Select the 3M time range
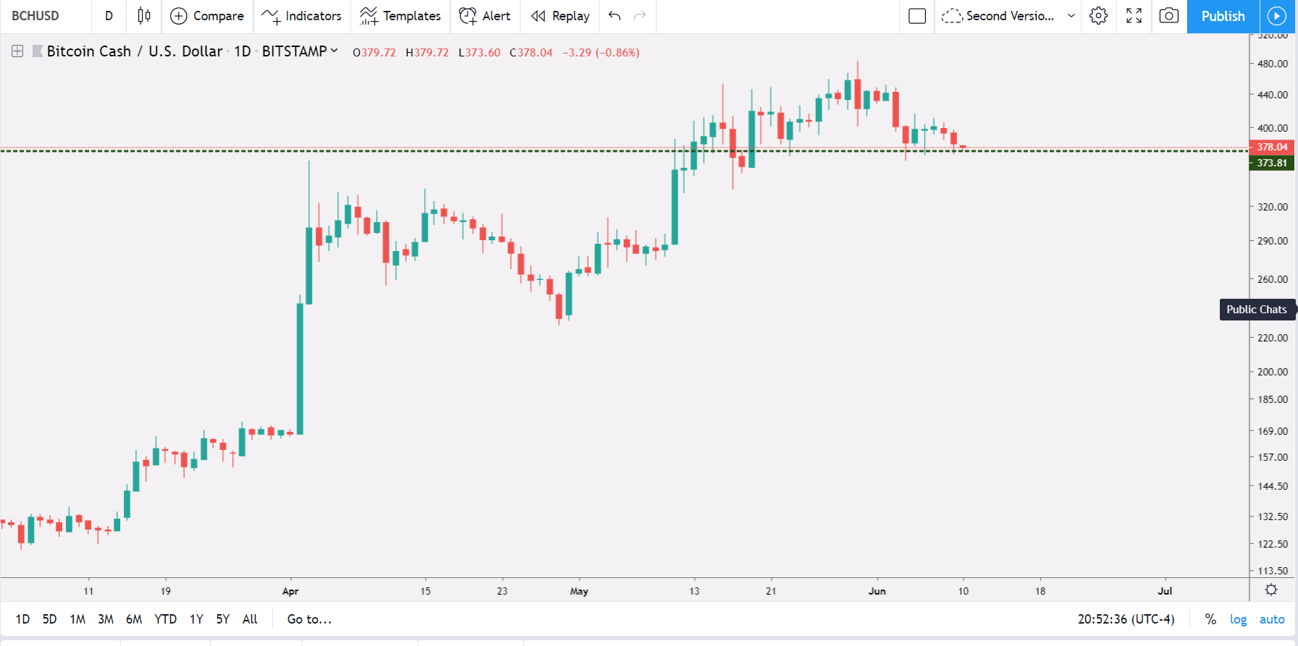1298x646 pixels. pos(106,619)
